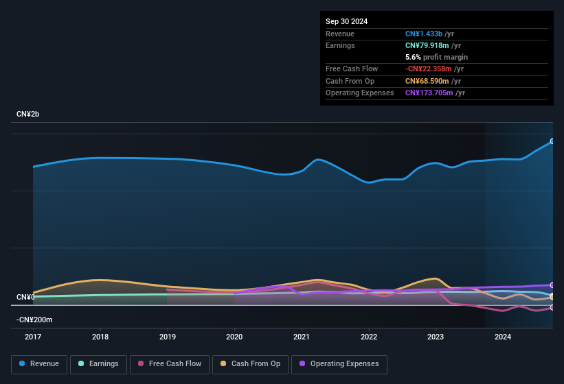Click the CN¥0 y-axis label

pos(25,297)
